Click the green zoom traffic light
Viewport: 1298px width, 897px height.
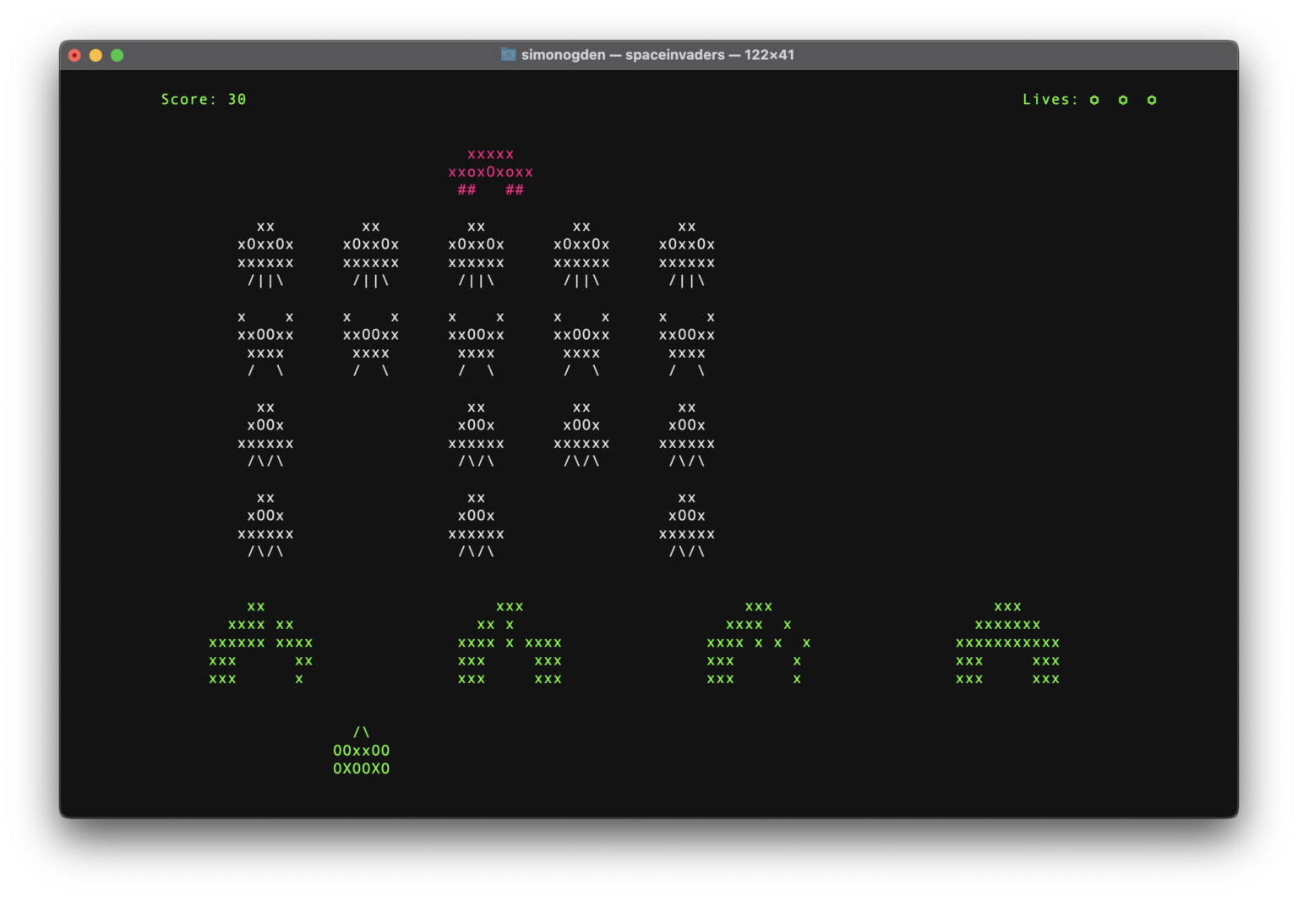point(117,55)
